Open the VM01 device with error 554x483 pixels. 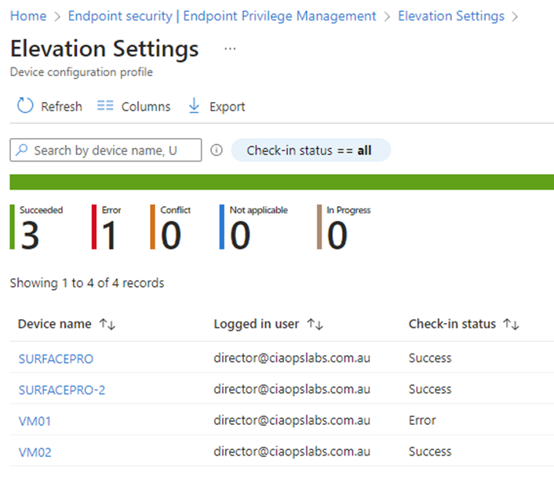tap(35, 421)
